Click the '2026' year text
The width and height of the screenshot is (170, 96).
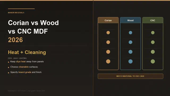point(15,40)
